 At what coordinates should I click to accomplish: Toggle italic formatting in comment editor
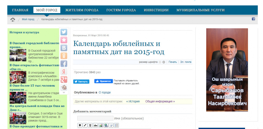(x=85, y=125)
